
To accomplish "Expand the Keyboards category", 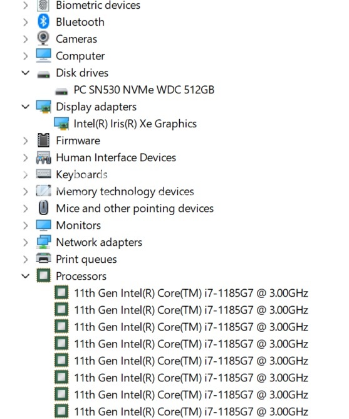I will [25, 175].
